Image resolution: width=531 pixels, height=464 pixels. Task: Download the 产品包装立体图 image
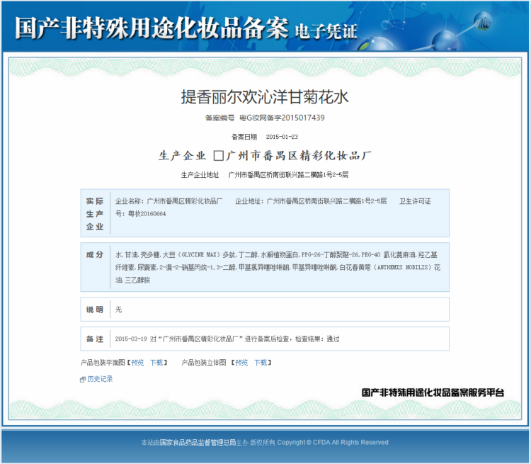pos(261,363)
